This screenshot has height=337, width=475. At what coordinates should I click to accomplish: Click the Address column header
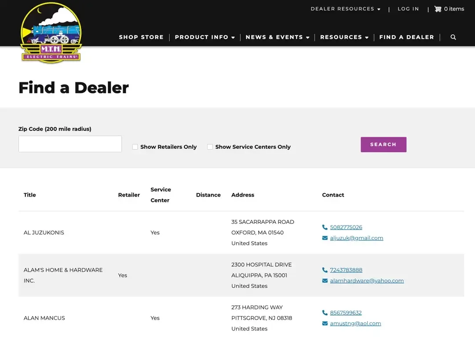(243, 195)
